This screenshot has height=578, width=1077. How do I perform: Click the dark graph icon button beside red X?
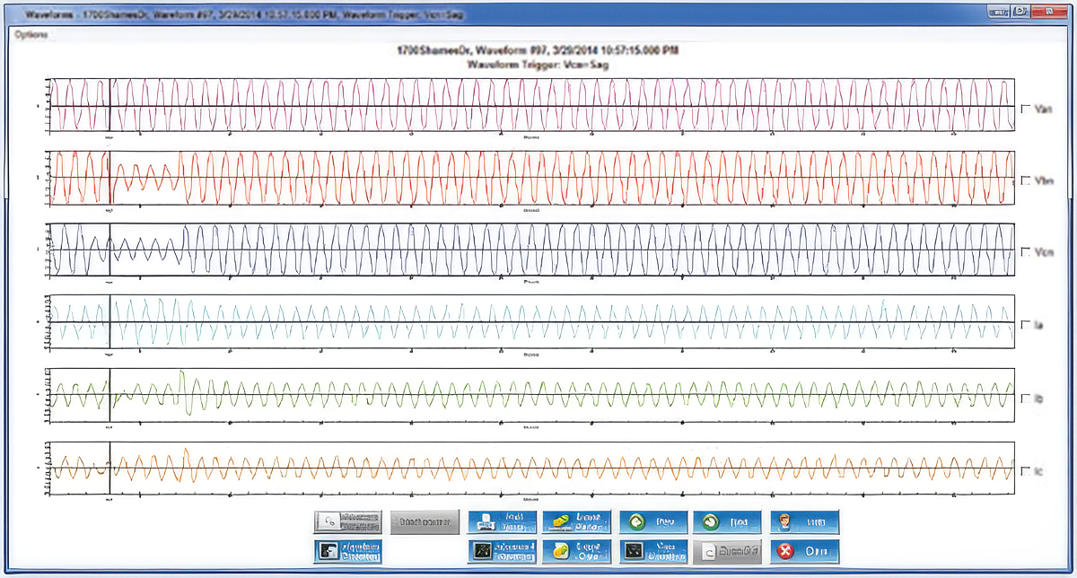[655, 550]
